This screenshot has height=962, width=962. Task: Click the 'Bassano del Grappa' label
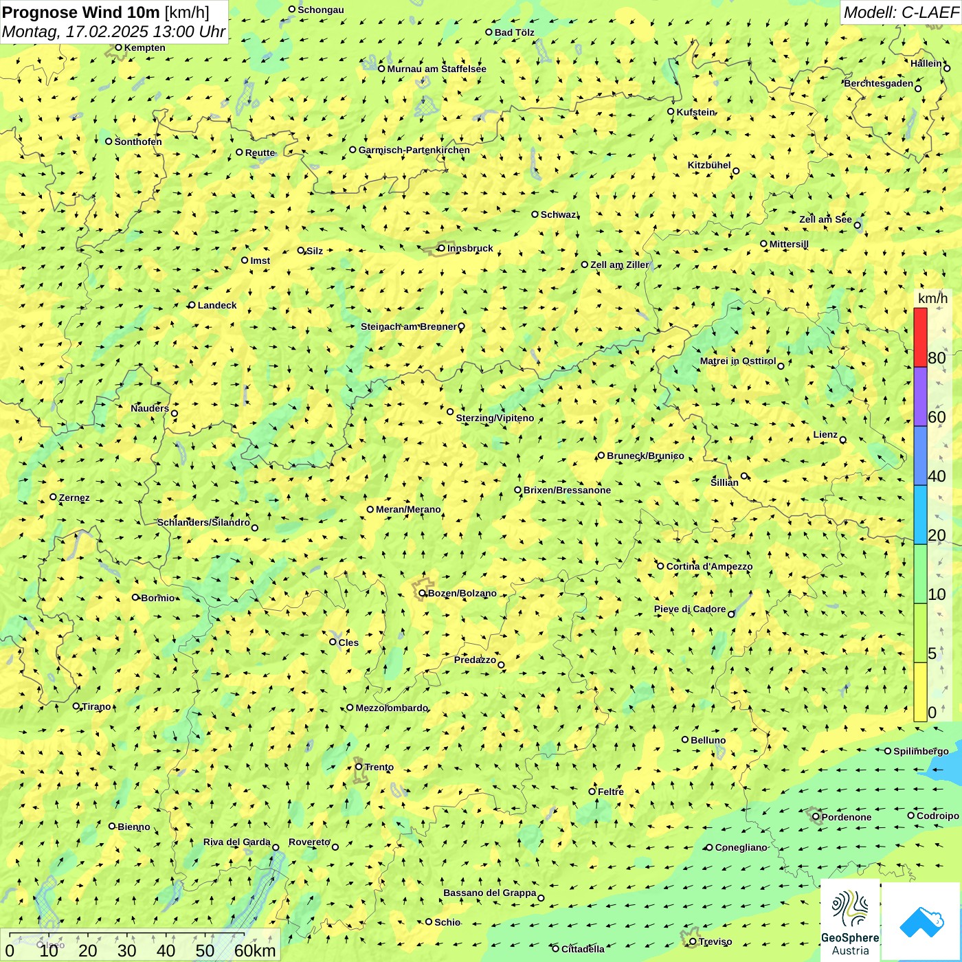point(489,893)
